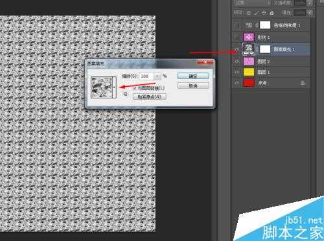This screenshot has width=324, height=241.
Task: Click the Snap to Origin (贴紧原点) button
Action: (x=150, y=97)
